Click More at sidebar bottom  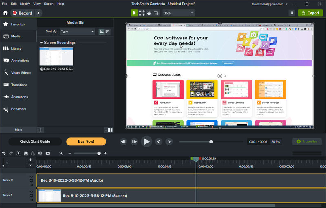(x=18, y=130)
